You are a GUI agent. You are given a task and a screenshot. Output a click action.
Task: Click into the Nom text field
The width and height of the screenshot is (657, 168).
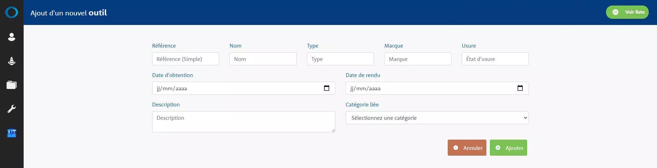pos(263,59)
